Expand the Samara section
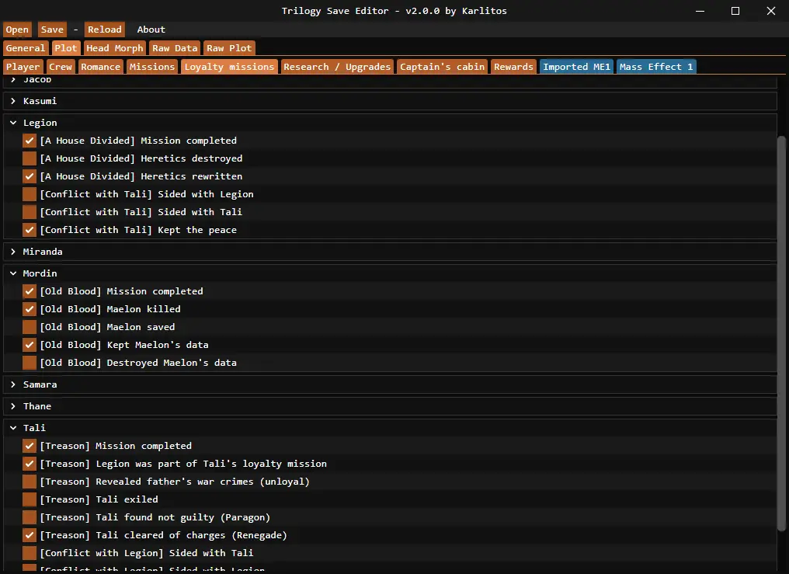This screenshot has width=789, height=574. pyautogui.click(x=390, y=384)
